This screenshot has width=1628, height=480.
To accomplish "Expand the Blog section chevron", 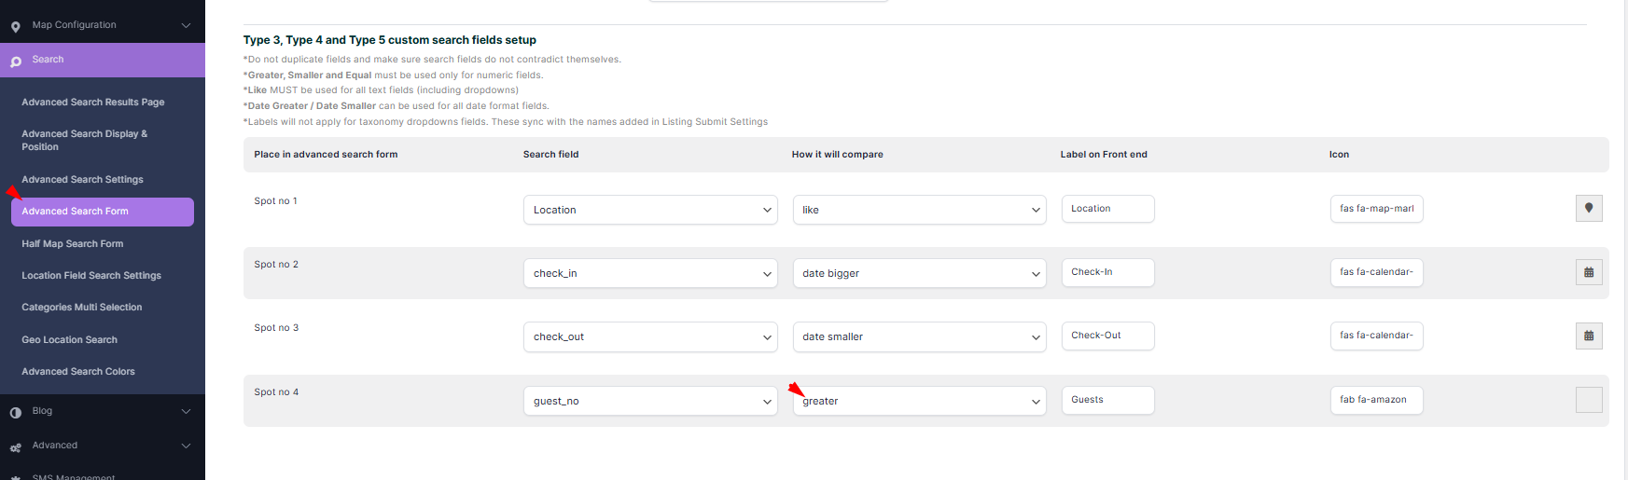I will (x=186, y=411).
